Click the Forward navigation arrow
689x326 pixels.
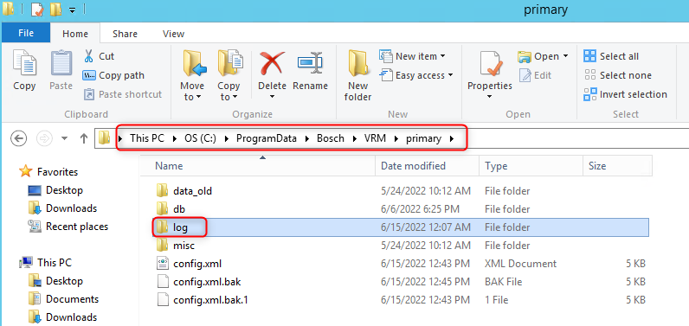coord(43,138)
